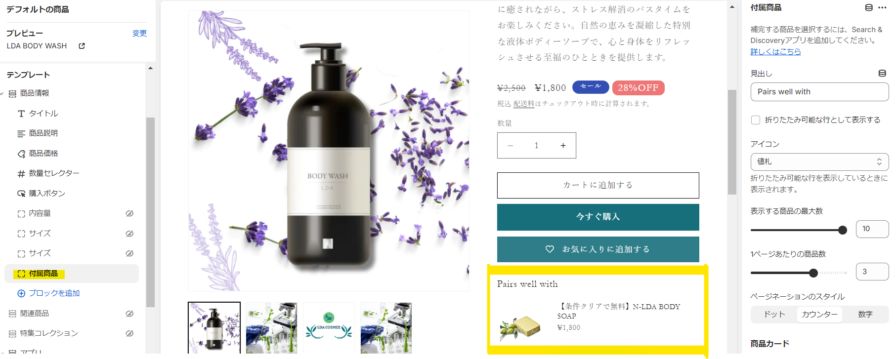The image size is (896, 359).
Task: Click dynamic source icon next to 見出し
Action: pos(882,73)
